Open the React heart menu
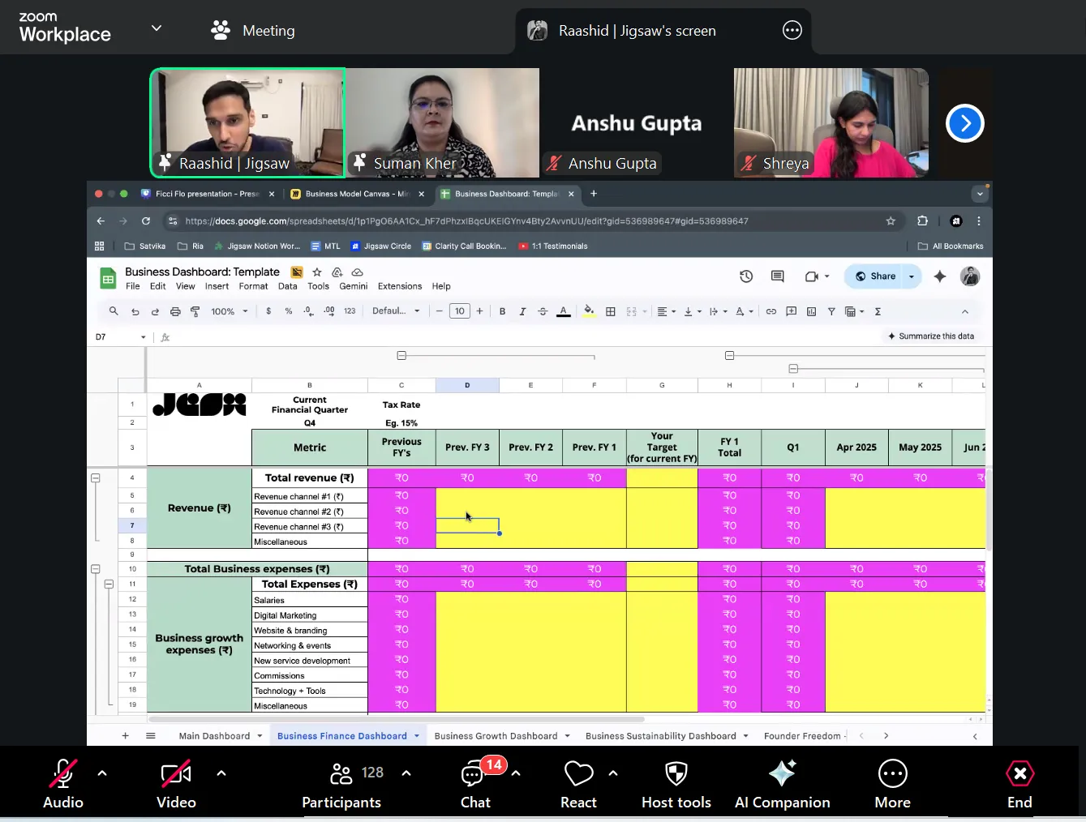This screenshot has height=822, width=1086. [x=578, y=783]
